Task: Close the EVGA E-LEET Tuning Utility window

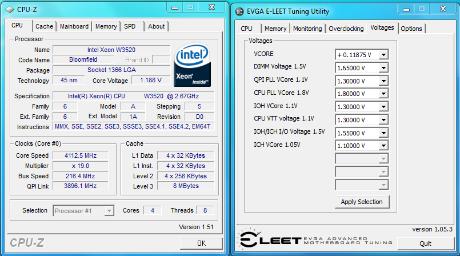Action: coord(443,9)
